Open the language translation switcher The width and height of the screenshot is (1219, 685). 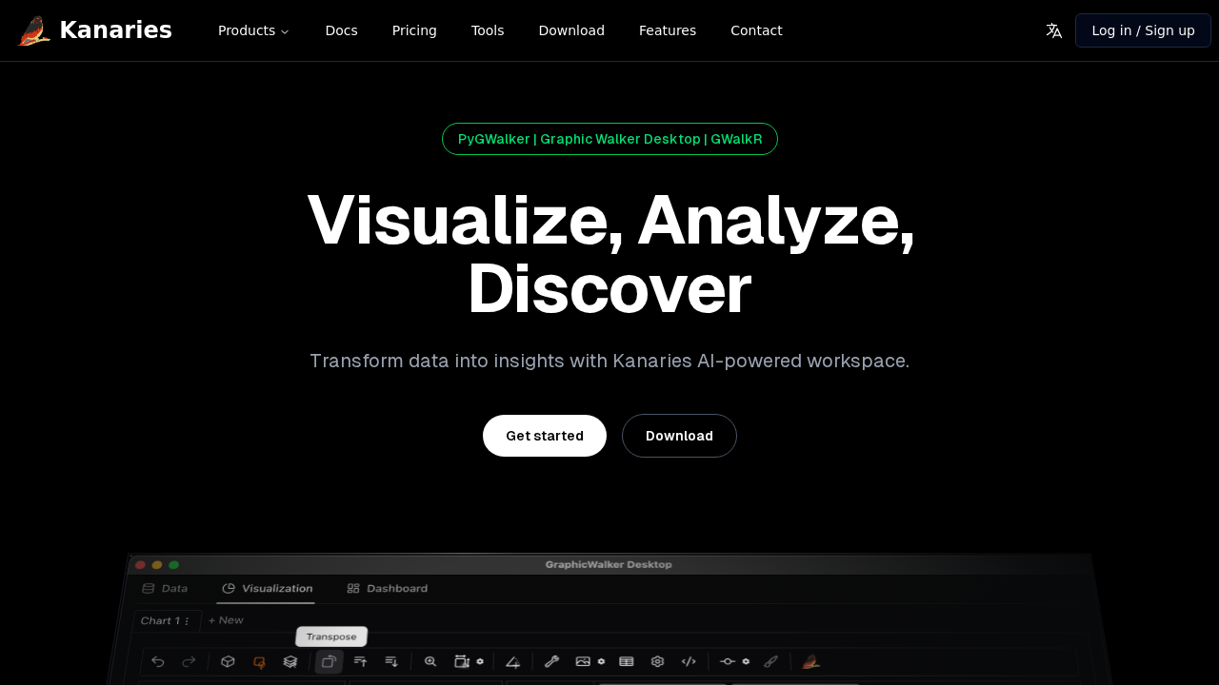pyautogui.click(x=1053, y=30)
